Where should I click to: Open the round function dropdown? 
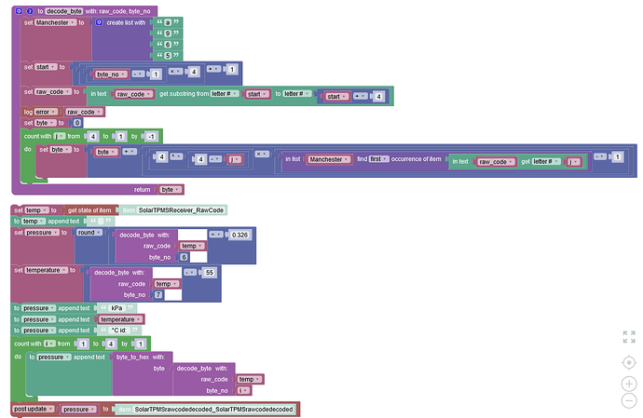(x=89, y=233)
